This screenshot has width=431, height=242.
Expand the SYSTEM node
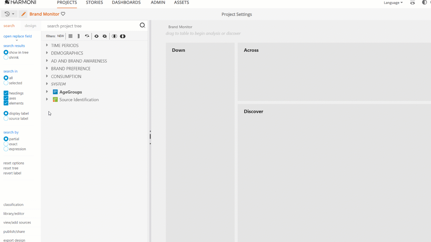tap(47, 84)
